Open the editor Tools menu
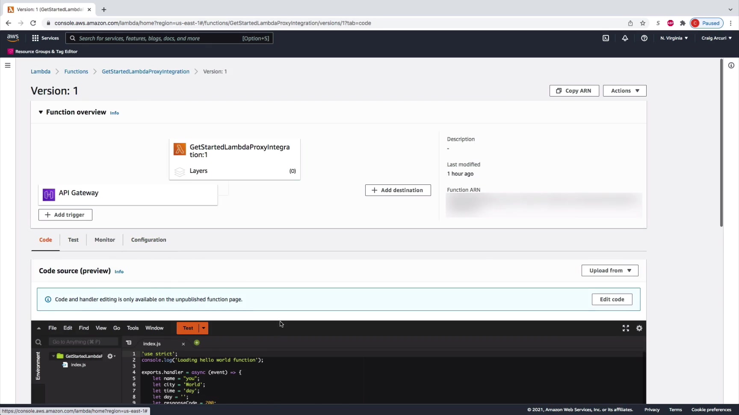 (133, 328)
